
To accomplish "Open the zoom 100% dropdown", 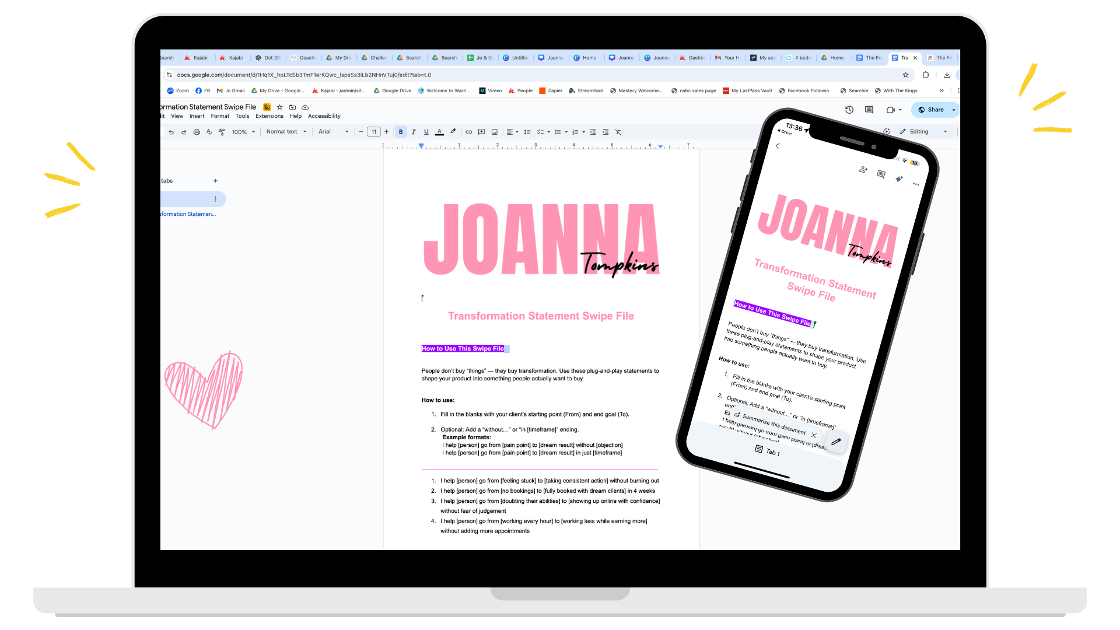I will click(x=243, y=132).
